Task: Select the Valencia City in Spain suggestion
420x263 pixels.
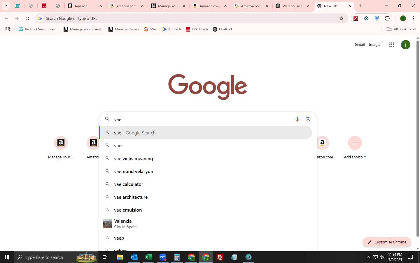Action: pyautogui.click(x=206, y=224)
